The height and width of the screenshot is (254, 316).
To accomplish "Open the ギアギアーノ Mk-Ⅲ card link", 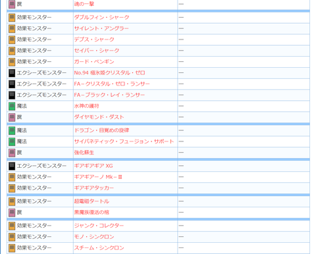I will pos(98,177).
